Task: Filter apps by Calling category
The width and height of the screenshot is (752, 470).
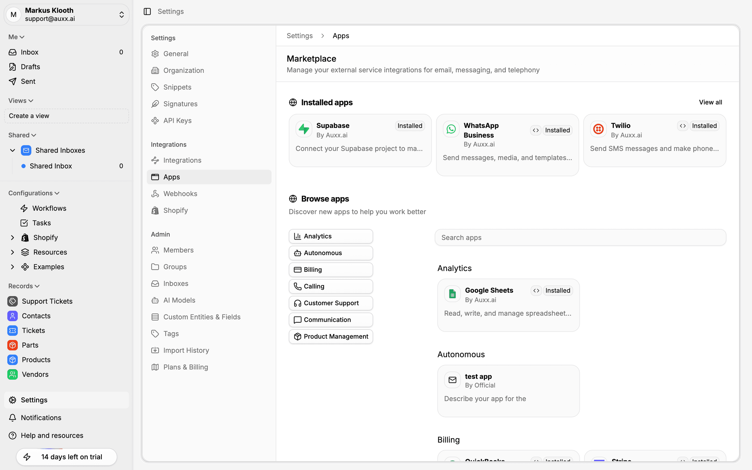Action: tap(331, 286)
